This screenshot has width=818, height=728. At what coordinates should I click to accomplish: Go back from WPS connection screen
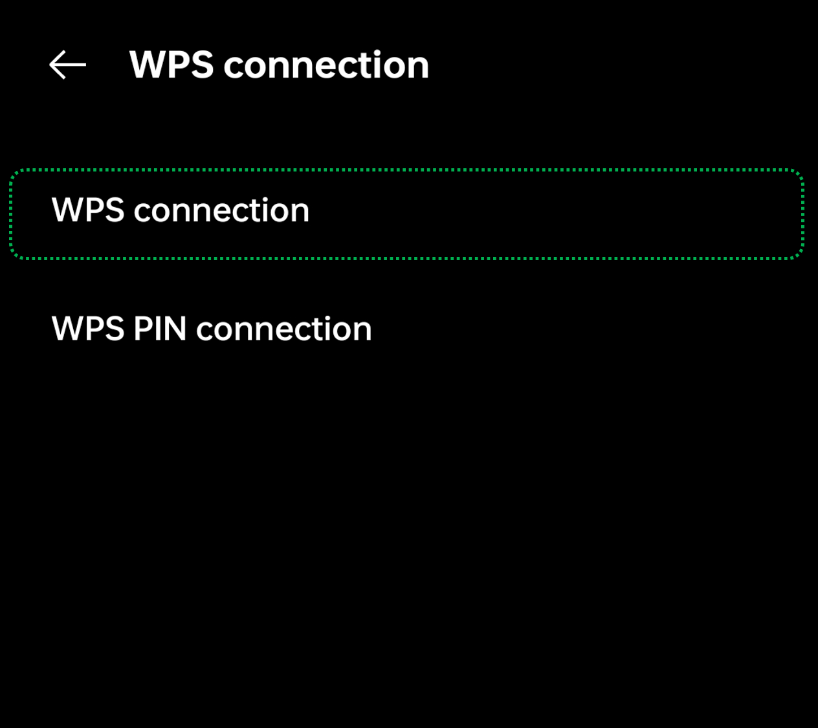point(67,65)
